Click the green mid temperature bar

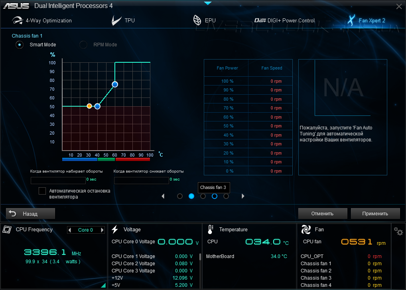(x=106, y=159)
